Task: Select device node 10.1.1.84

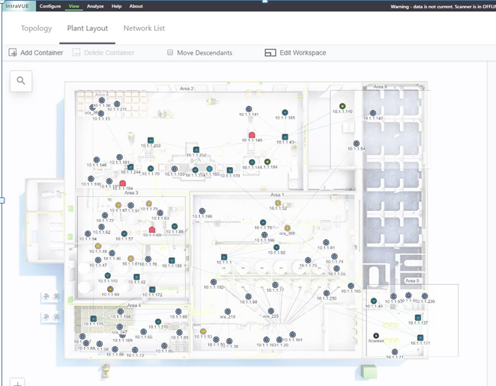Action: [x=357, y=144]
